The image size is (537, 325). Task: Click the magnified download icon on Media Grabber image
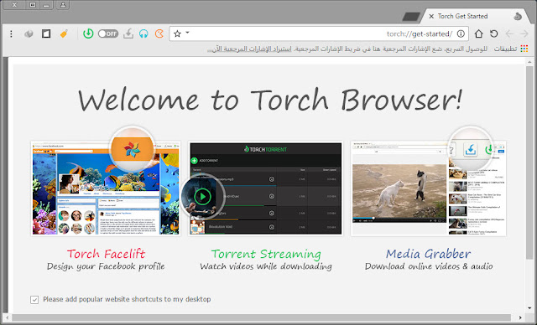[x=470, y=149]
